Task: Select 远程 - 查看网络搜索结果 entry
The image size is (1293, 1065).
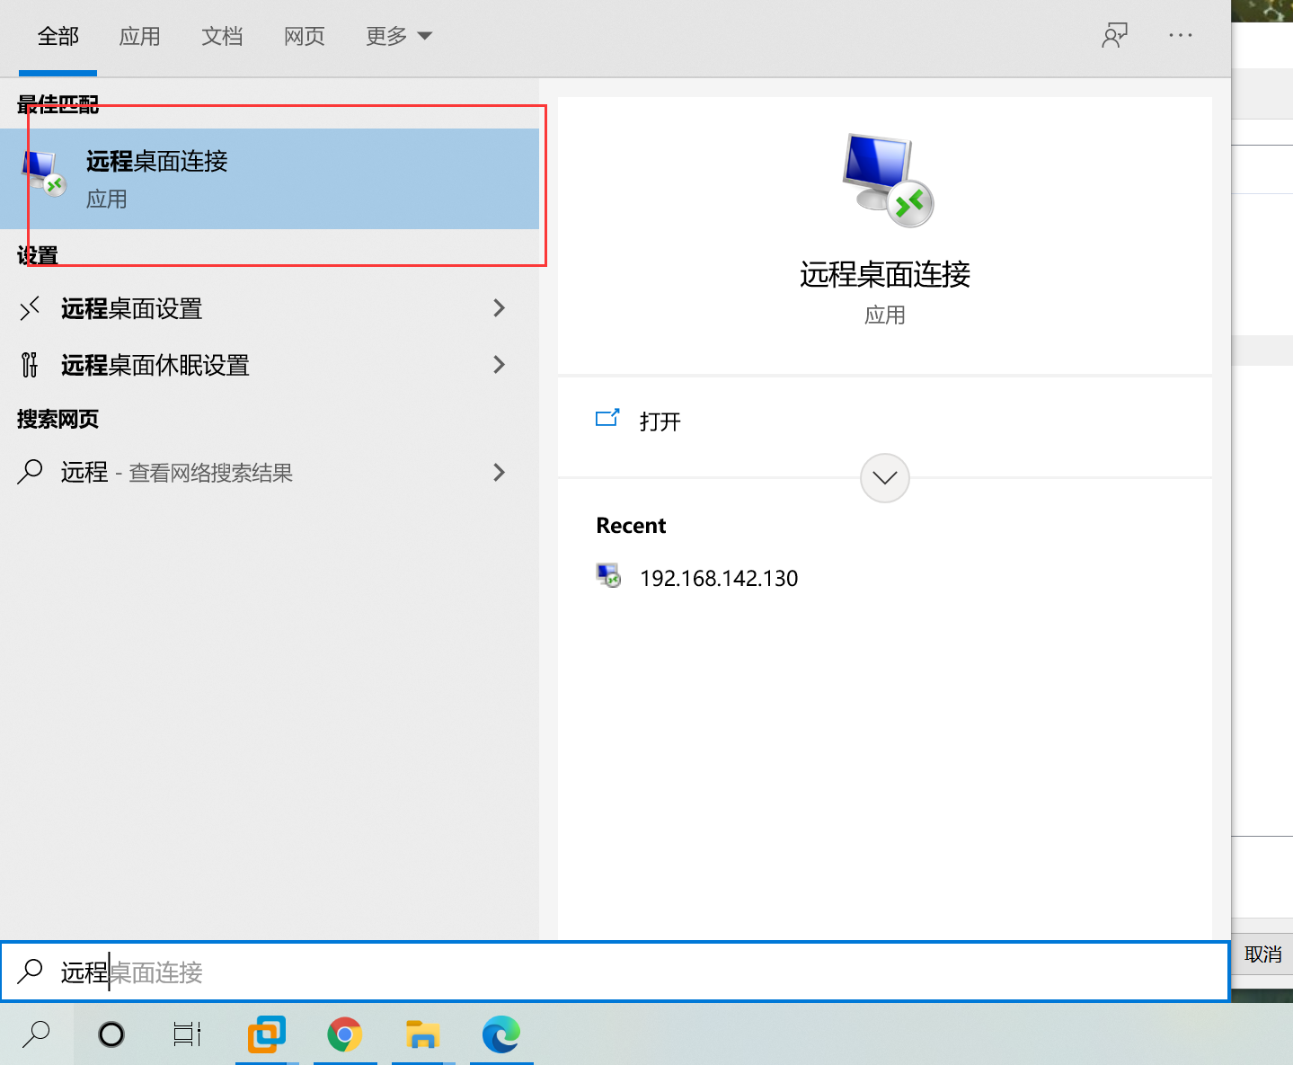Action: pyautogui.click(x=270, y=472)
